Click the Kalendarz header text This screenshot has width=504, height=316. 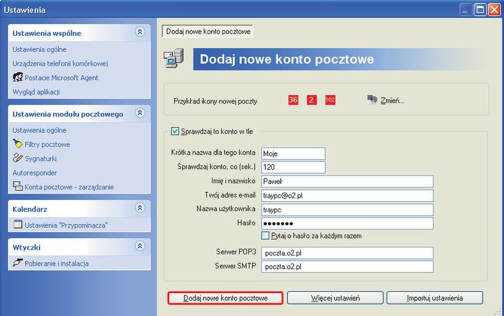coord(30,209)
